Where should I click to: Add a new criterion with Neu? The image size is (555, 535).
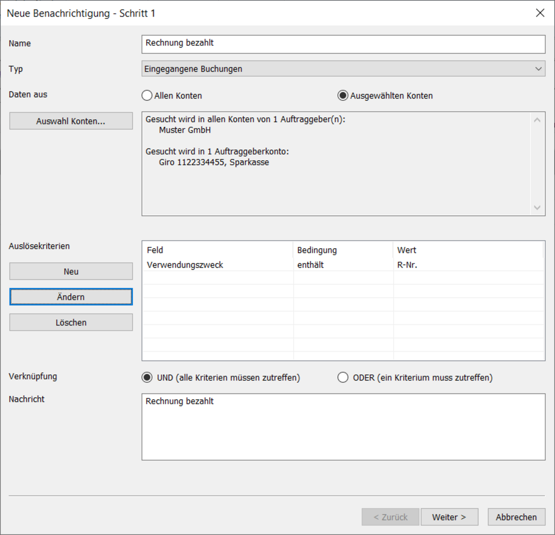pyautogui.click(x=71, y=271)
